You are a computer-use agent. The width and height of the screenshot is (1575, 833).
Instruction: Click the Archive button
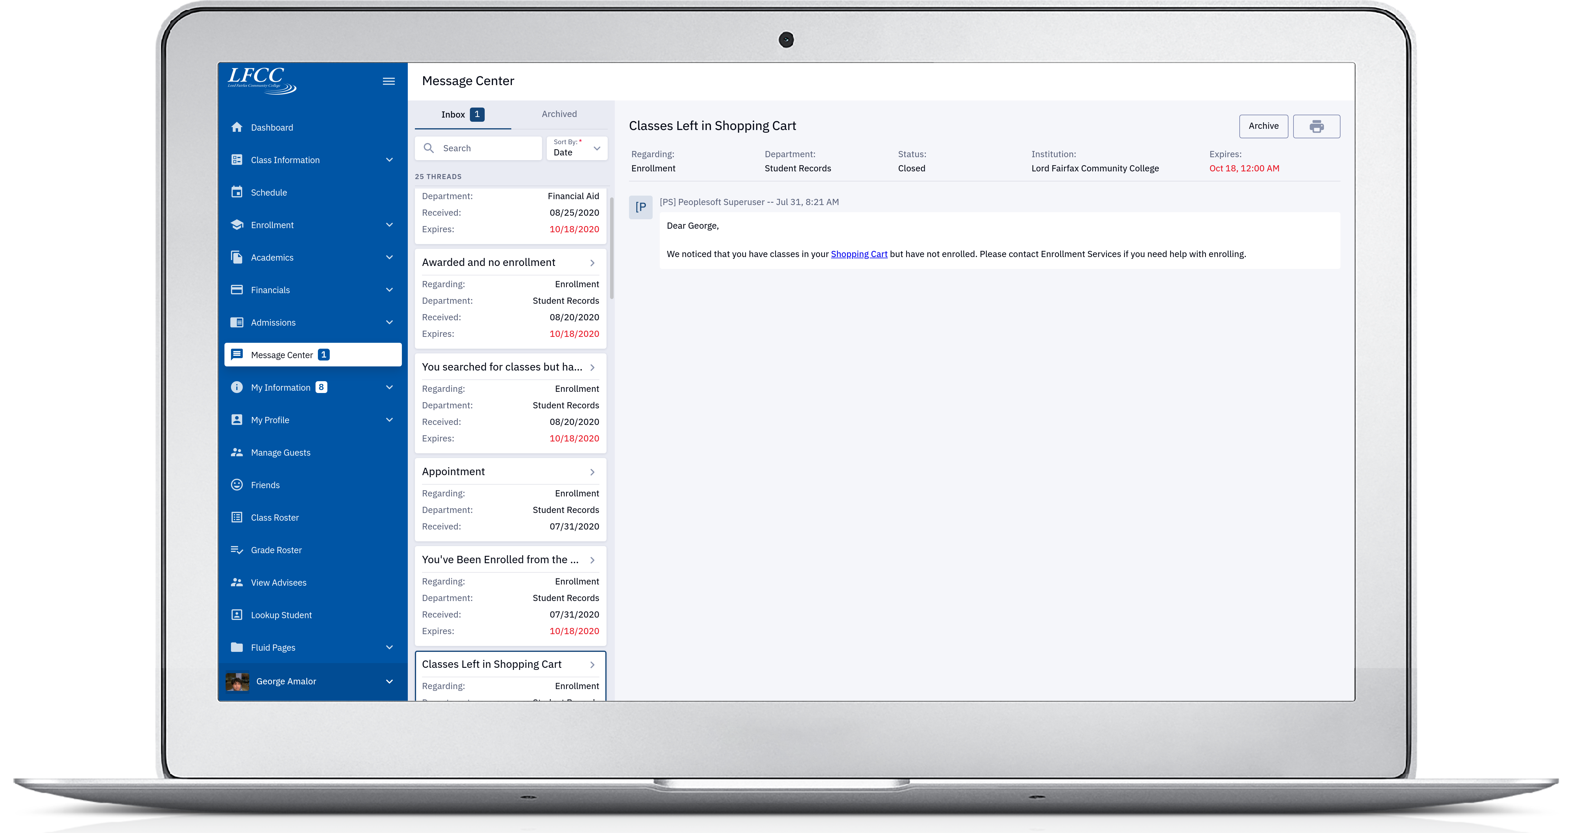1263,126
